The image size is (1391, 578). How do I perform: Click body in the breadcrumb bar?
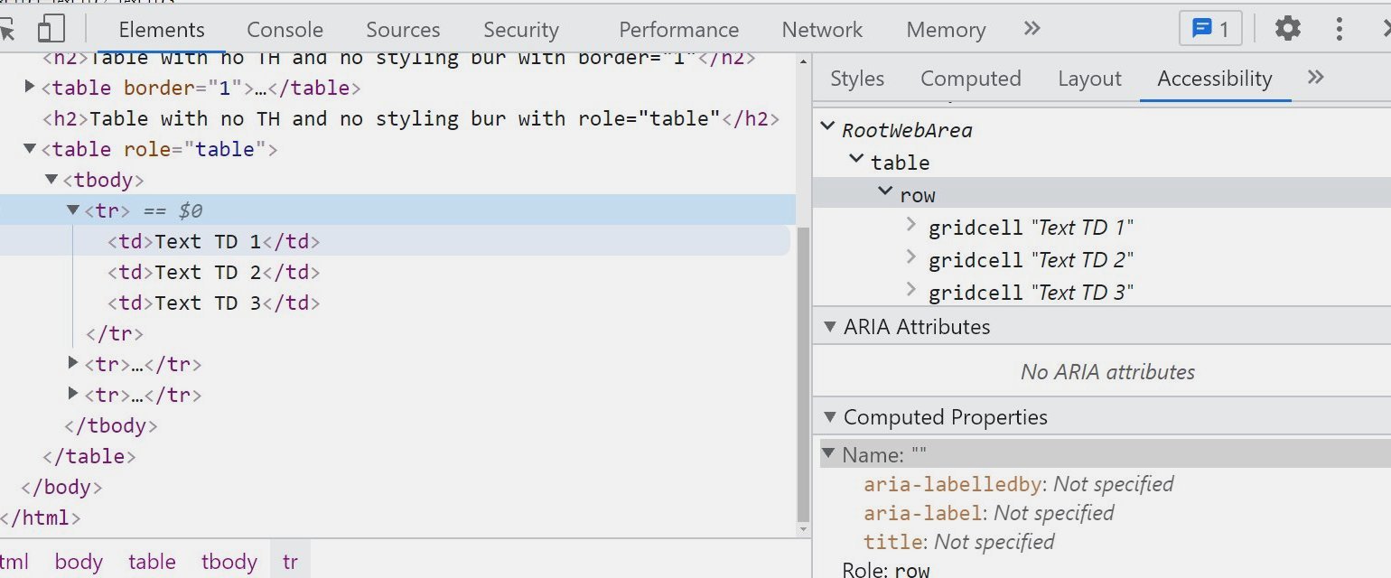pyautogui.click(x=78, y=562)
